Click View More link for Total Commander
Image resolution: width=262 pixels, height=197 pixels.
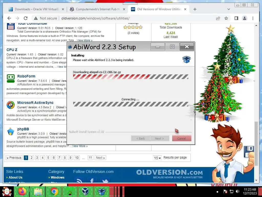84,40
